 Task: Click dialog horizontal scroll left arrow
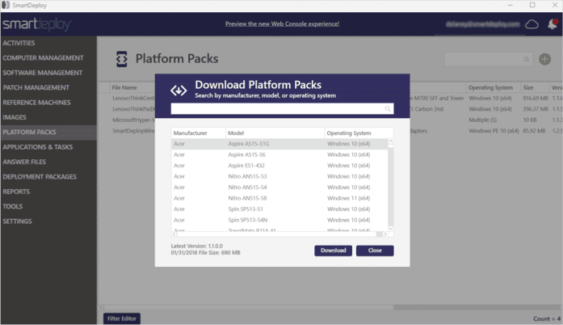click(x=174, y=234)
